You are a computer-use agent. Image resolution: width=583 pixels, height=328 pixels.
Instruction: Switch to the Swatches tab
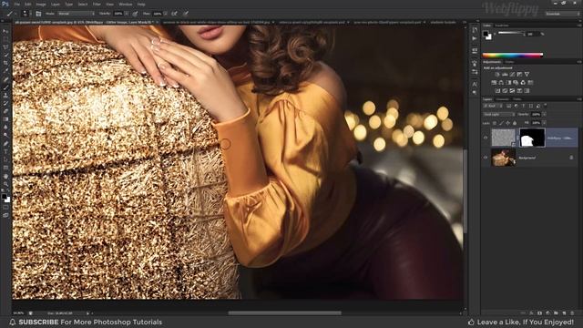point(502,26)
